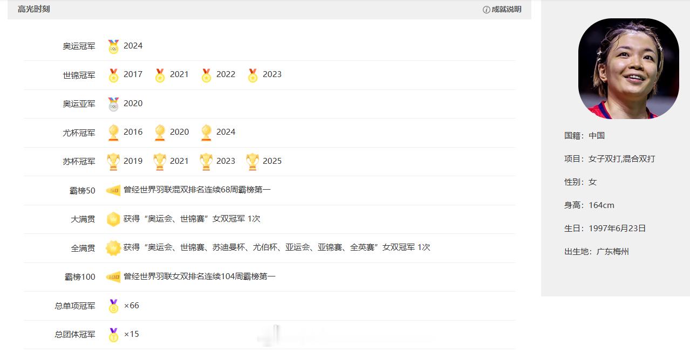Click the 2017 World Championship medal icon

113,75
